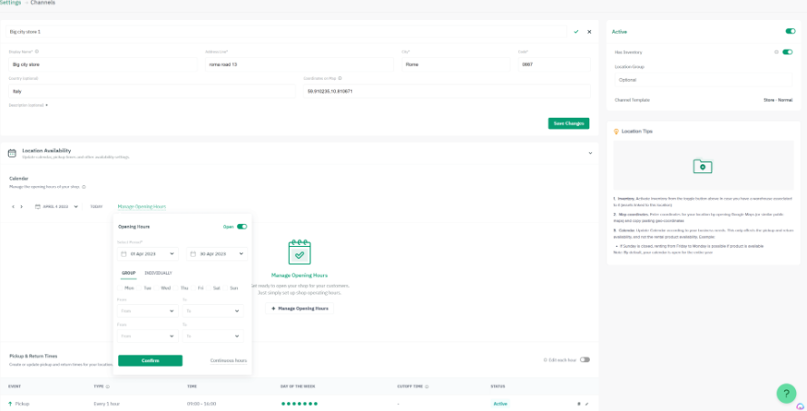
Task: Go to next calendar date arrow
Action: point(21,207)
